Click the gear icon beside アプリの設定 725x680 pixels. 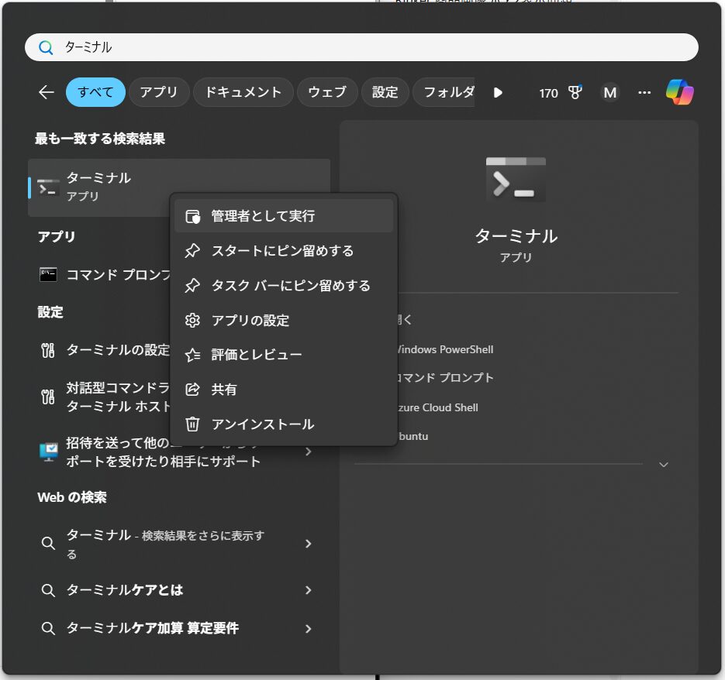tap(192, 320)
